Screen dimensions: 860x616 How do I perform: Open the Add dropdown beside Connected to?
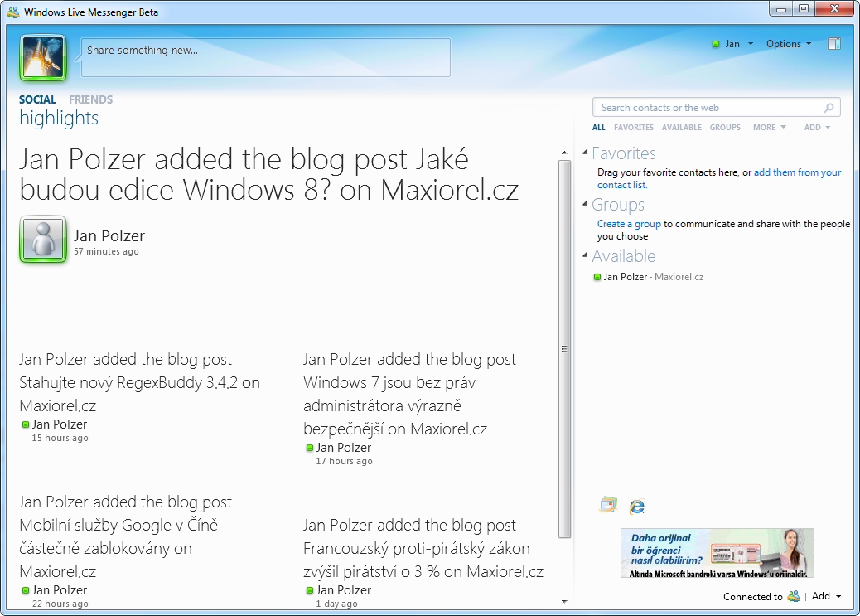click(827, 596)
